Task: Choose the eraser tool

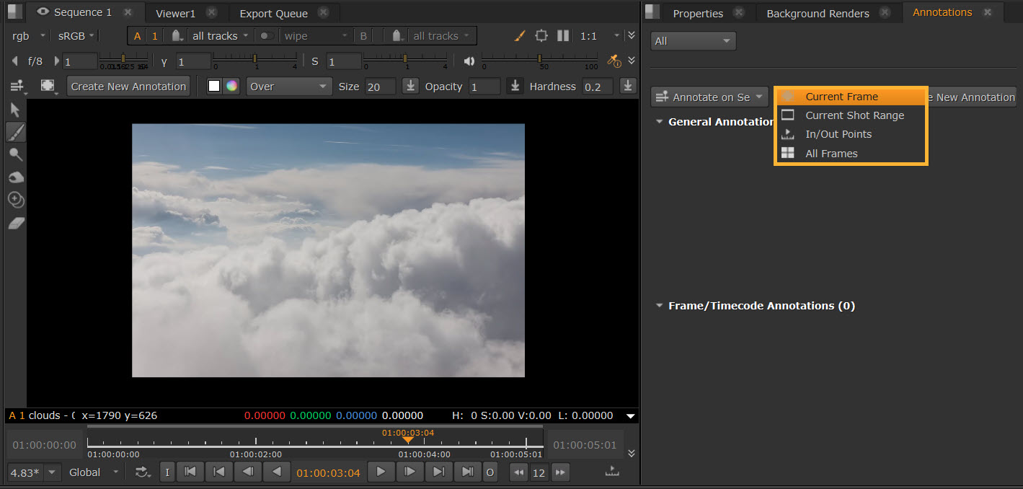Action: pos(15,224)
